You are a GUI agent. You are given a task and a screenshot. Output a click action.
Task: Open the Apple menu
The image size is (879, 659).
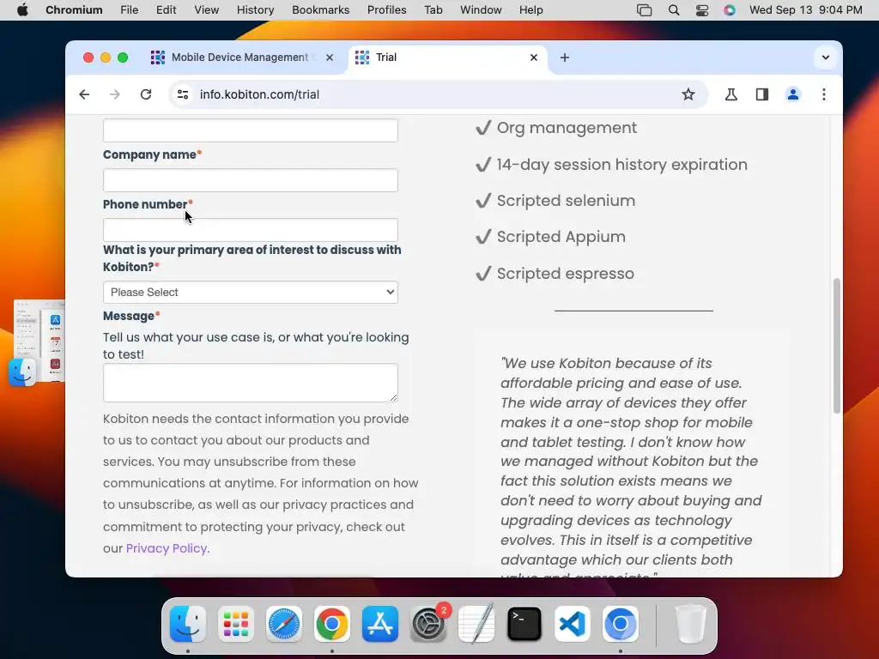[22, 10]
